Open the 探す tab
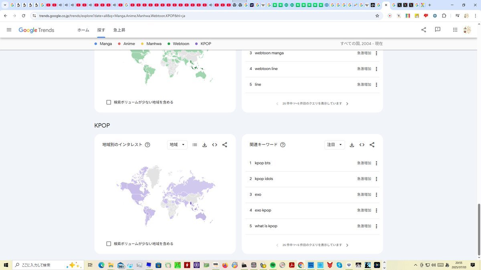This screenshot has height=270, width=481. pyautogui.click(x=101, y=30)
